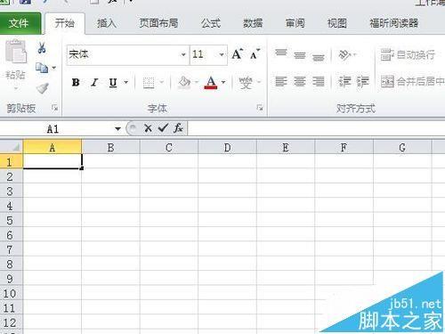The width and height of the screenshot is (445, 334).
Task: Select column D header
Action: point(227,147)
